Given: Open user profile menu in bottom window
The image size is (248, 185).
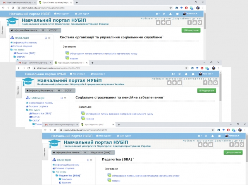Looking at the screenshot, I should click(232, 136).
